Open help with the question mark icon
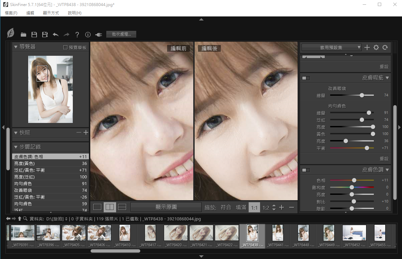The image size is (402, 259). pyautogui.click(x=77, y=35)
